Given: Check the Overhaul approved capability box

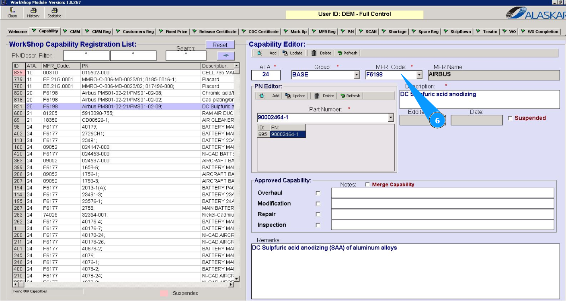Looking at the screenshot, I should 318,193.
